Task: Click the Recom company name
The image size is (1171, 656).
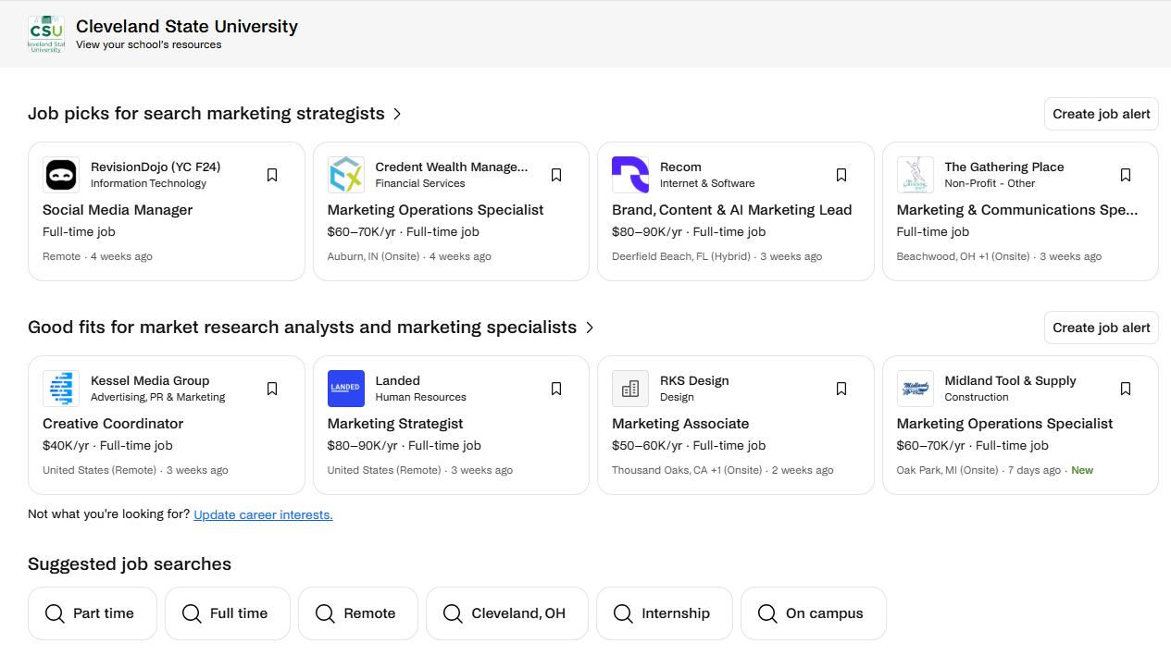Action: click(x=680, y=167)
